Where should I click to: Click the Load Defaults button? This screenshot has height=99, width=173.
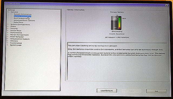(107, 91)
